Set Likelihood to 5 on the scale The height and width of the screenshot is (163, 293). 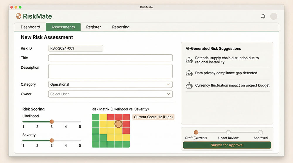pos(80,127)
